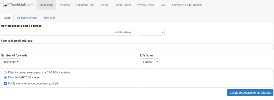Screen dimensions: 274x100
Task: Open the Main page menu item
Action: click(x=46, y=5)
